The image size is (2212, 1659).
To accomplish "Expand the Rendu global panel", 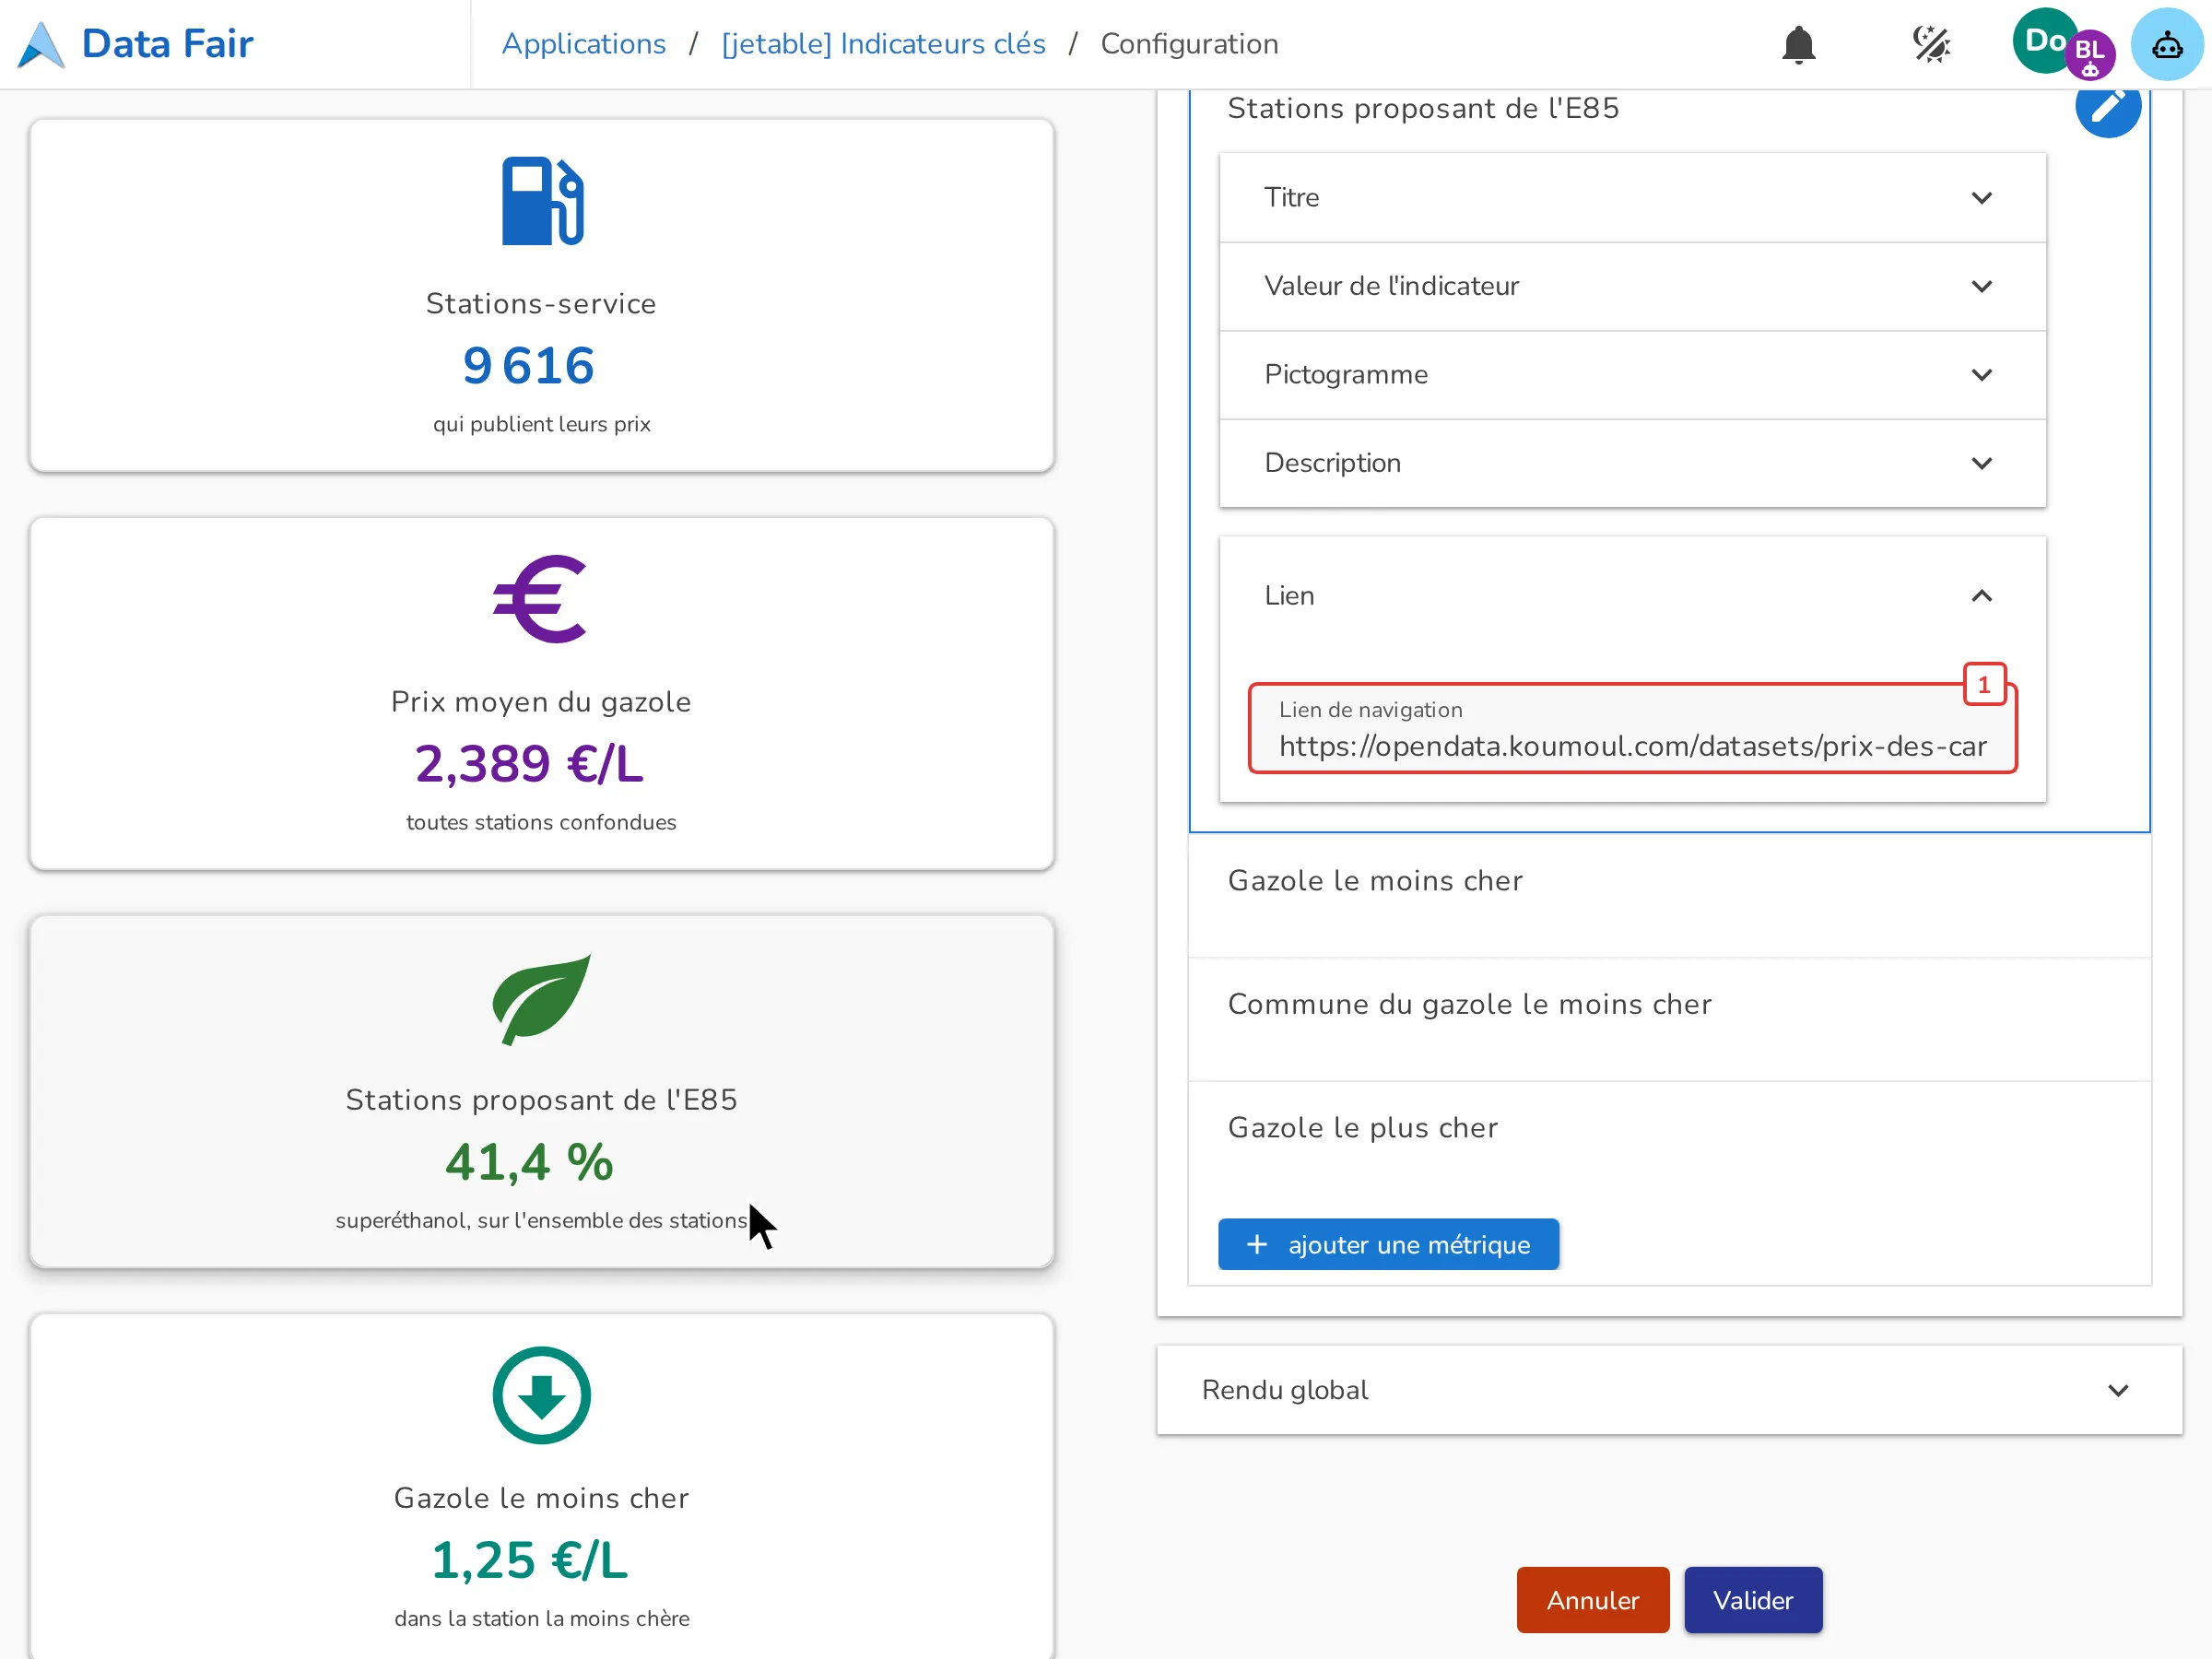I will [1669, 1390].
